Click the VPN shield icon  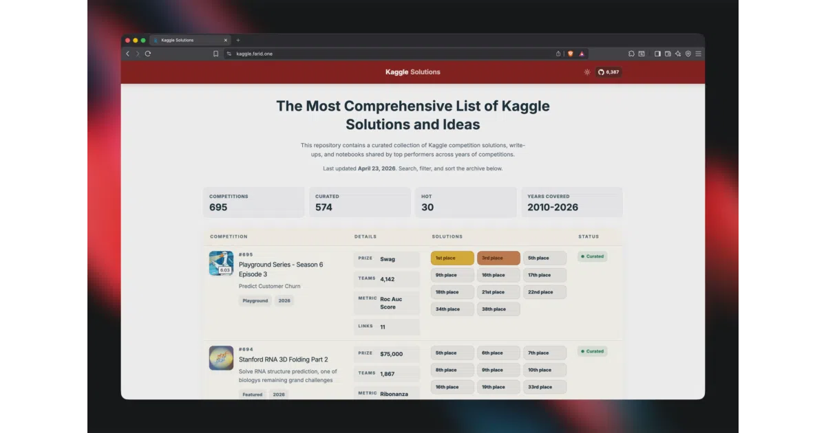688,54
